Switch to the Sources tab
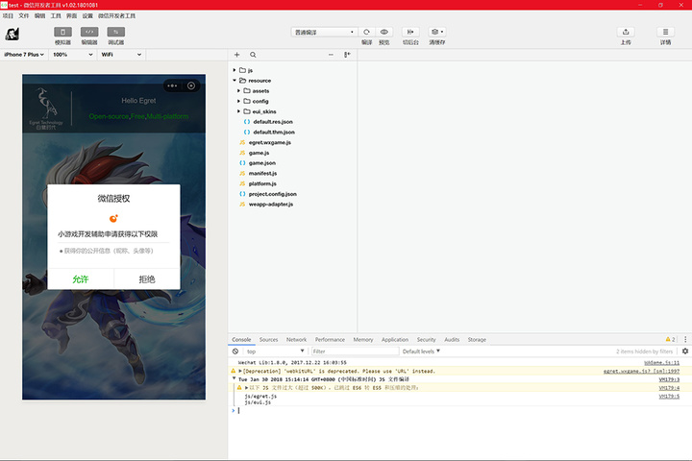This screenshot has height=461, width=692. pos(268,340)
